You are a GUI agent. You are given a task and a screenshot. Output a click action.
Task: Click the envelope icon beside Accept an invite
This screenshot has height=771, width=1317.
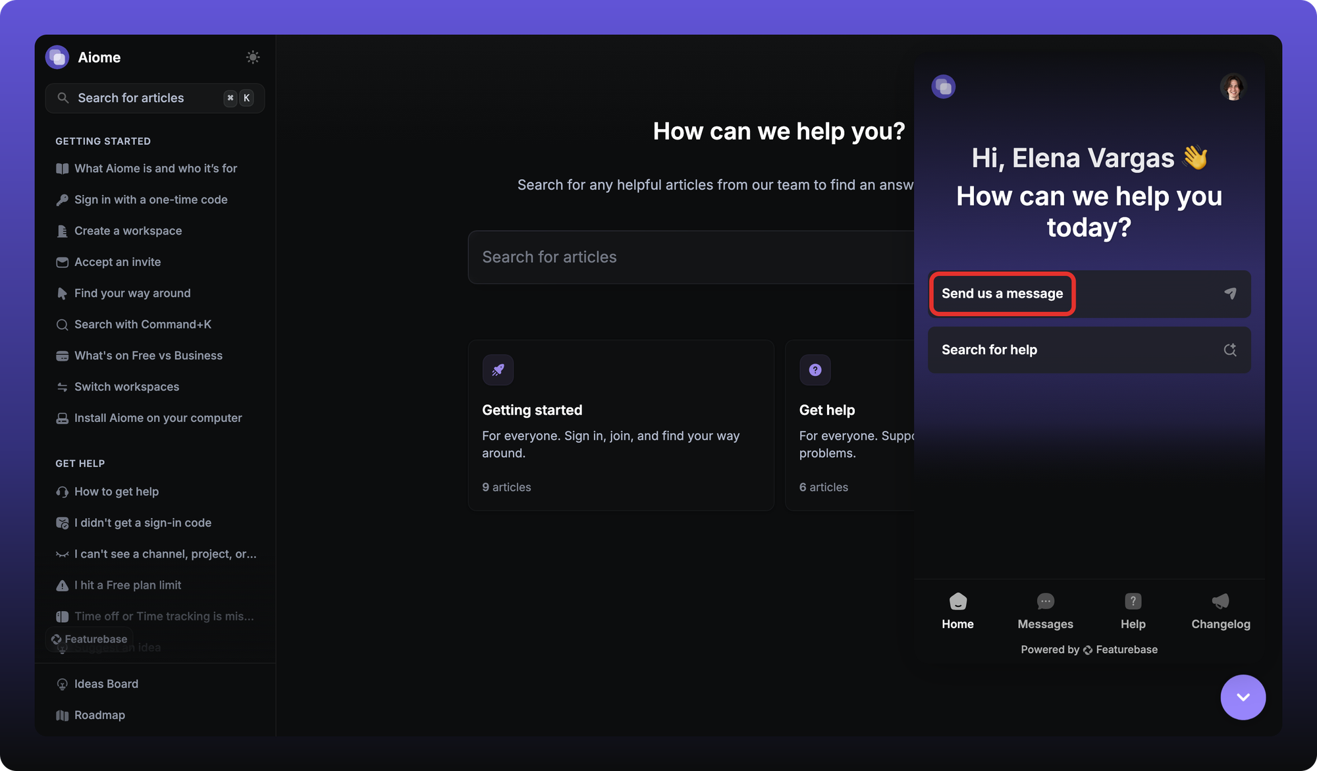coord(63,262)
